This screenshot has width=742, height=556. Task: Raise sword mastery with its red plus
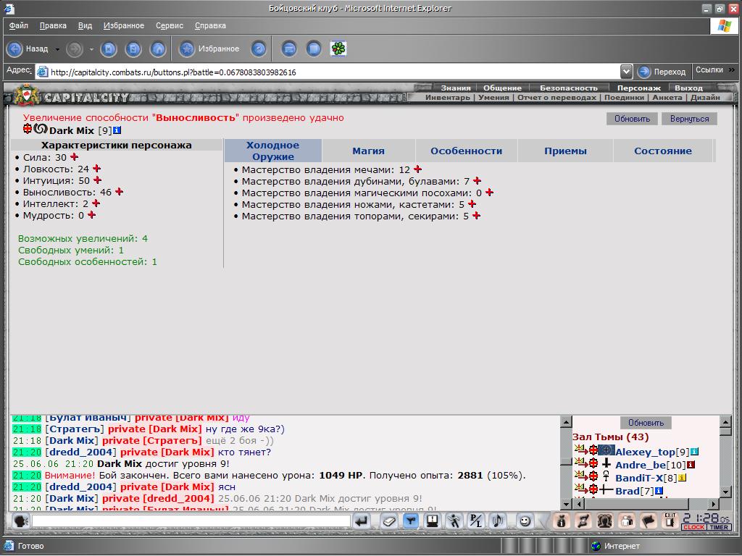tap(417, 169)
